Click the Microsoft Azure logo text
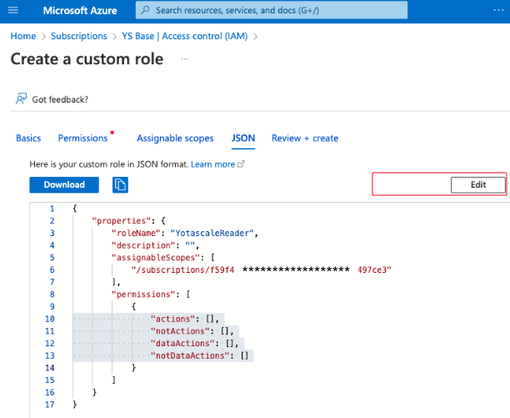Image resolution: width=510 pixels, height=418 pixels. (80, 11)
